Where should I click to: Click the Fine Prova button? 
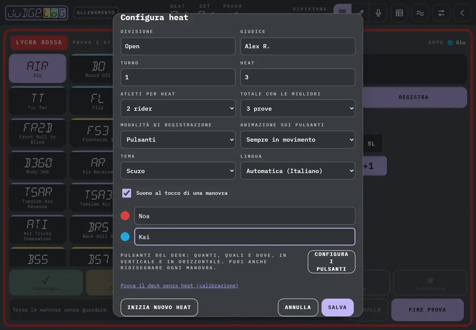(x=428, y=310)
